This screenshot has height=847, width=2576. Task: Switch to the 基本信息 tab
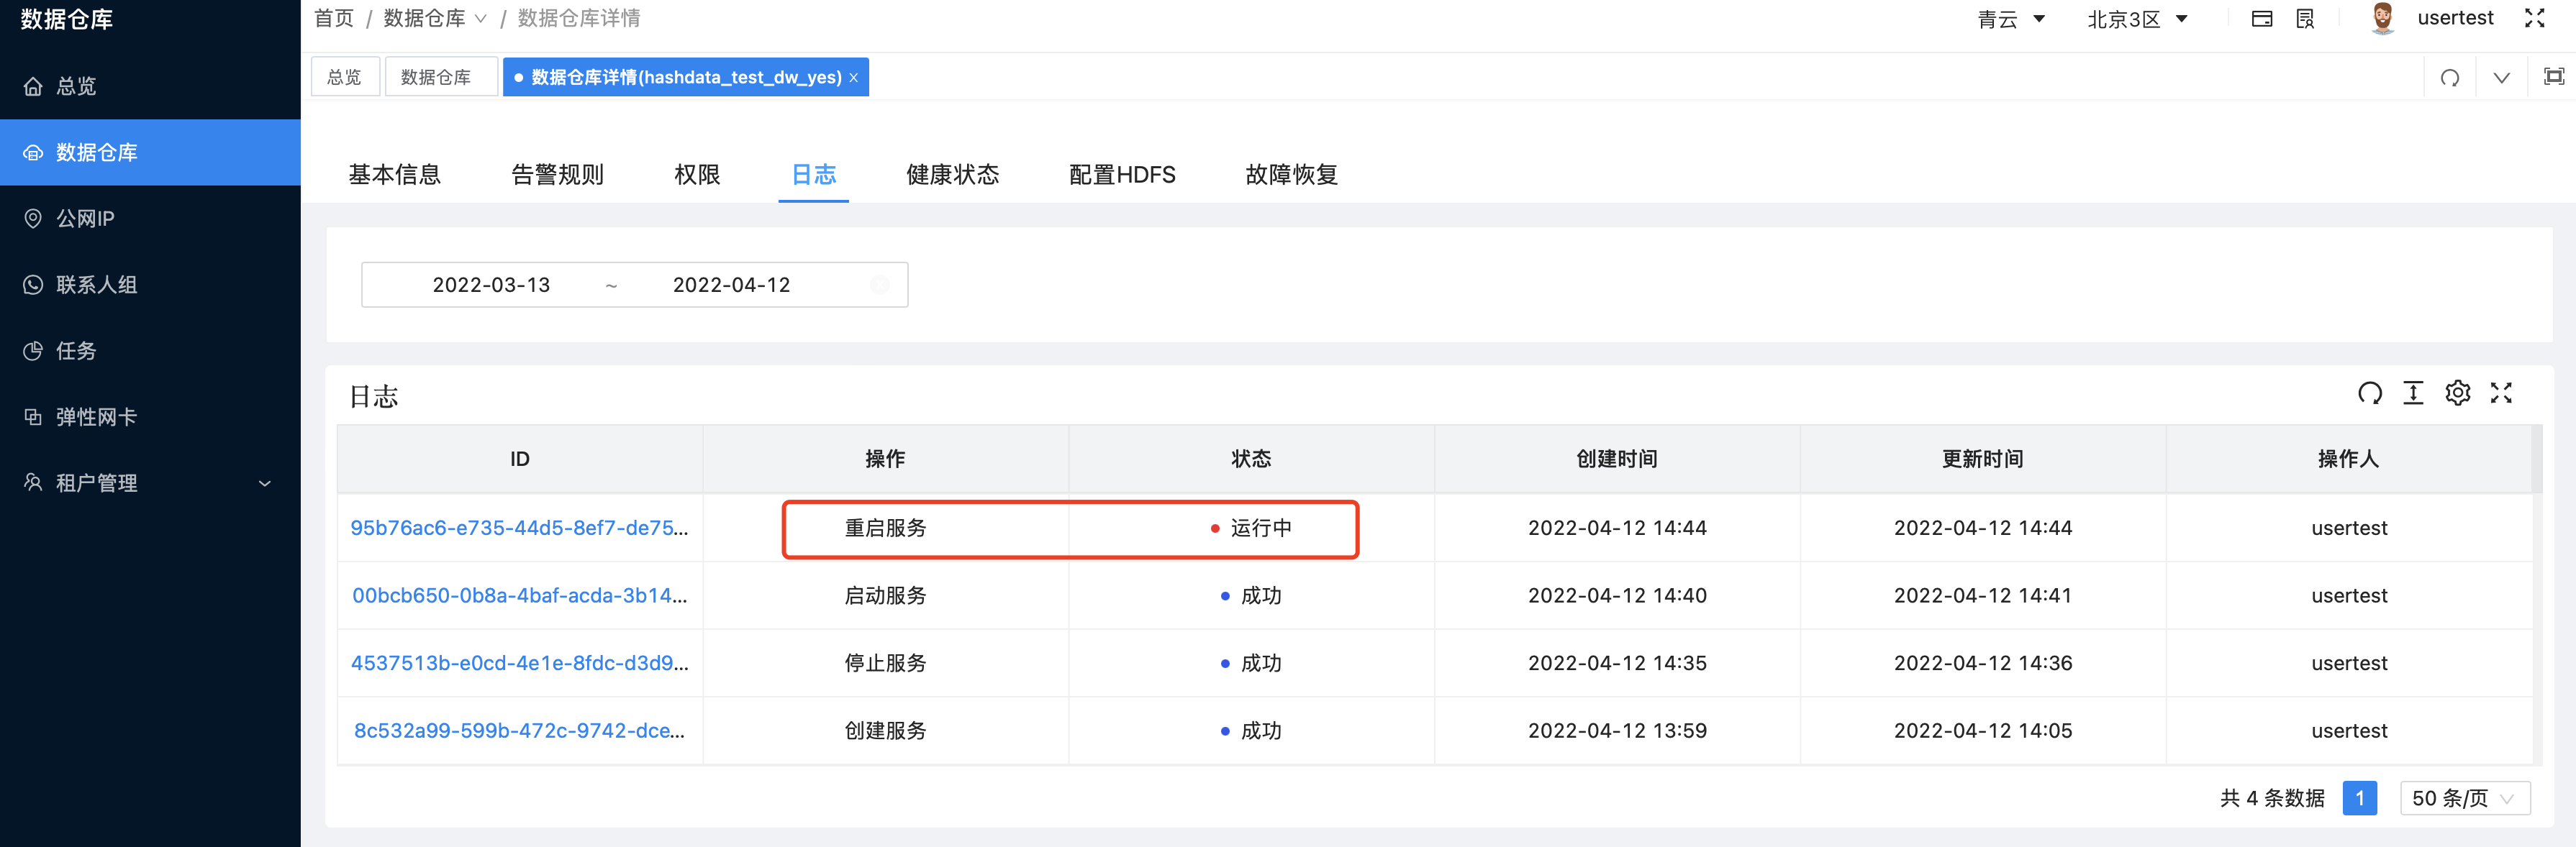[395, 174]
